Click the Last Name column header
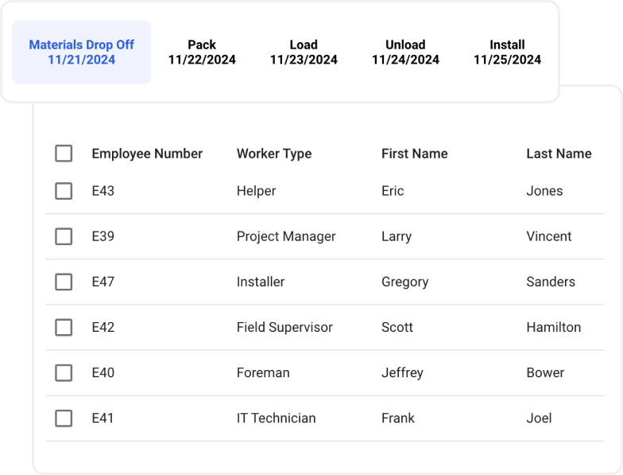The width and height of the screenshot is (623, 475). 559,154
